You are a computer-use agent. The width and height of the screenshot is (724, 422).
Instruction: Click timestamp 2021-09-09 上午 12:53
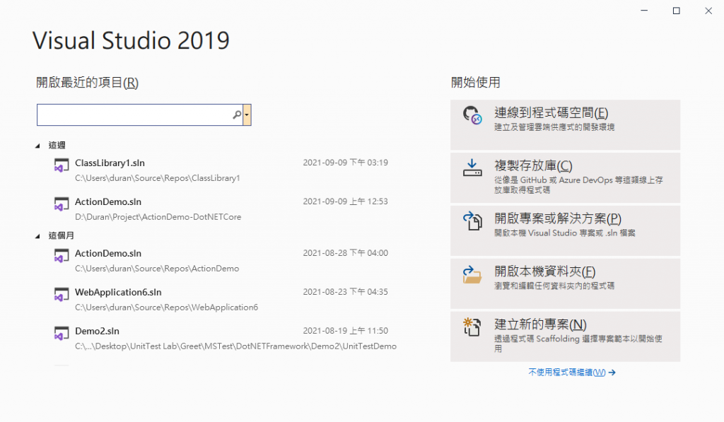click(x=345, y=201)
